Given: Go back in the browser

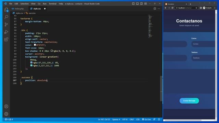Looking at the screenshot, I should [166, 8].
